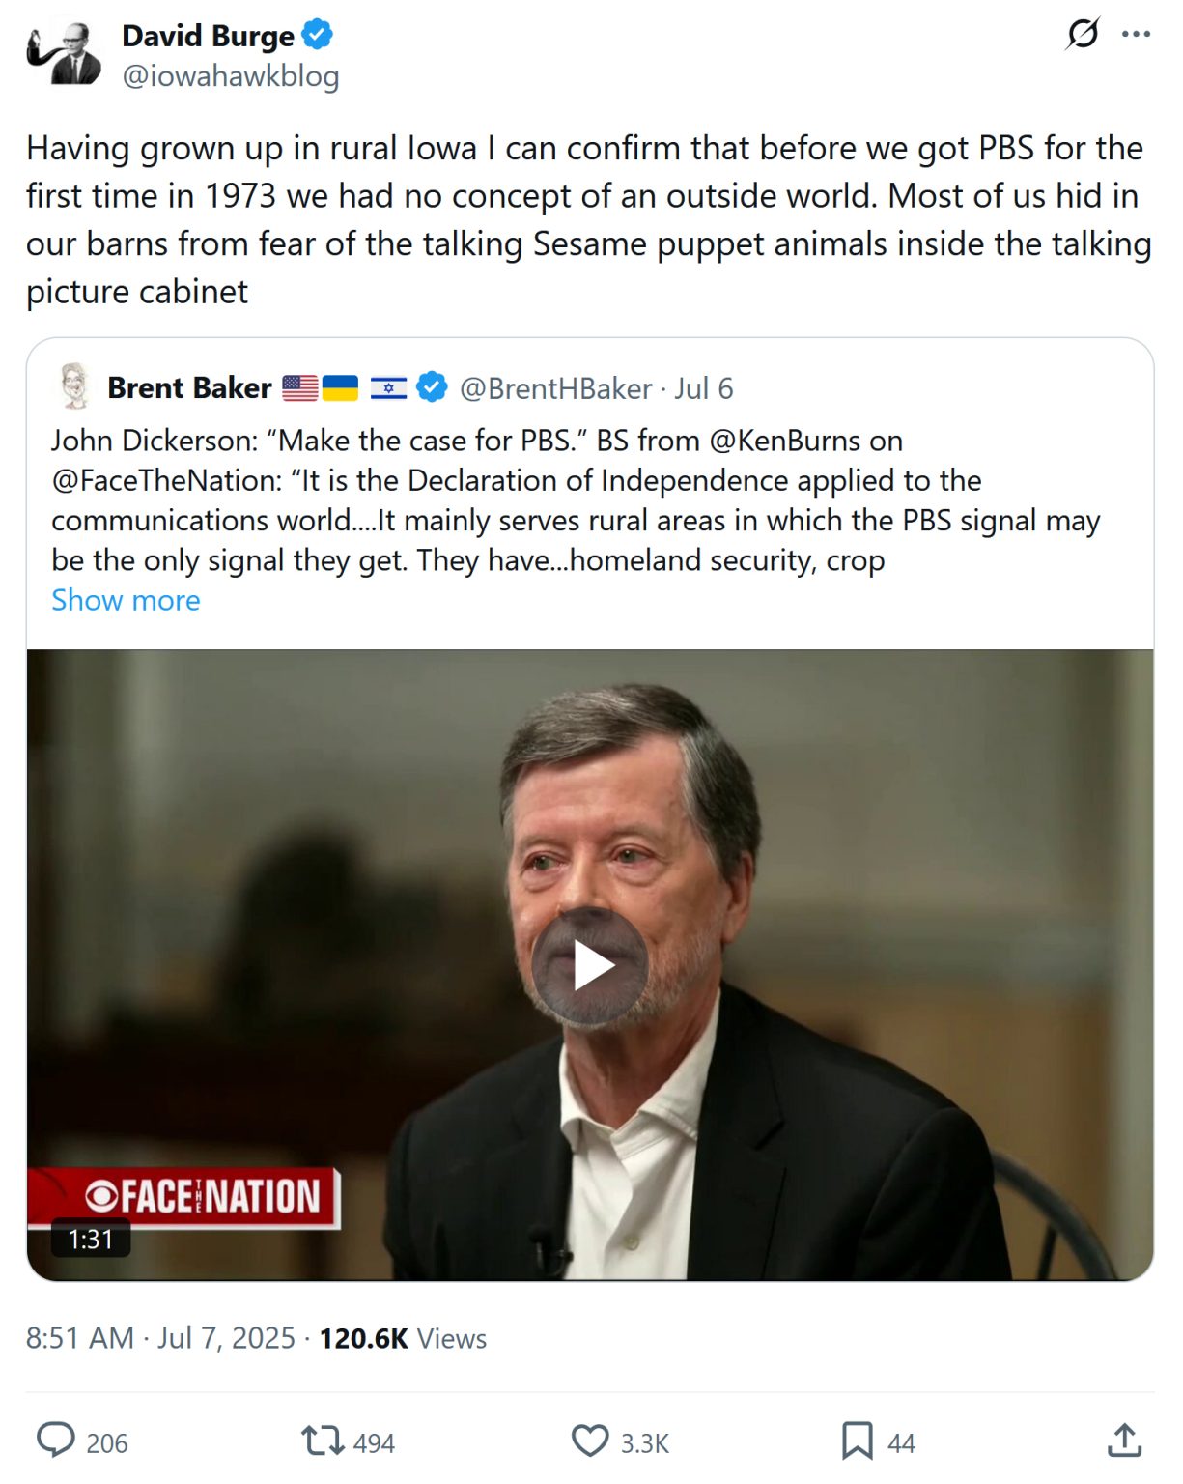Click the reply comment icon
Viewport: 1183px width, 1484px height.
click(x=56, y=1441)
